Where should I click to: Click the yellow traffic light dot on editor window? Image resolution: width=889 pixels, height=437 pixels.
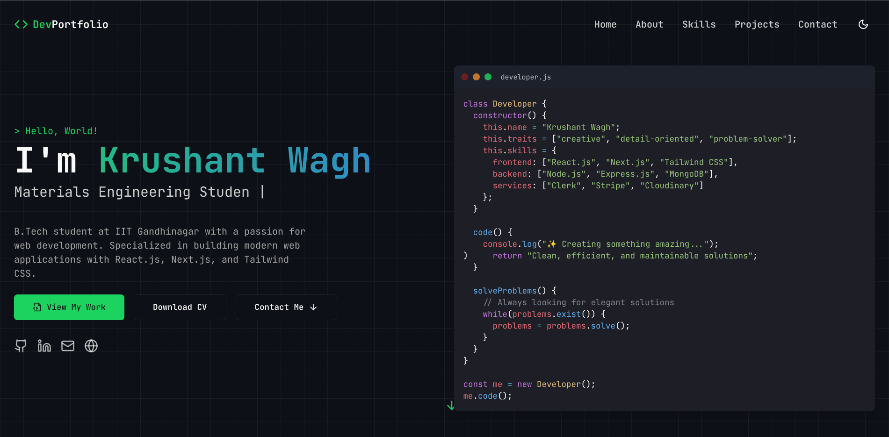click(x=477, y=77)
